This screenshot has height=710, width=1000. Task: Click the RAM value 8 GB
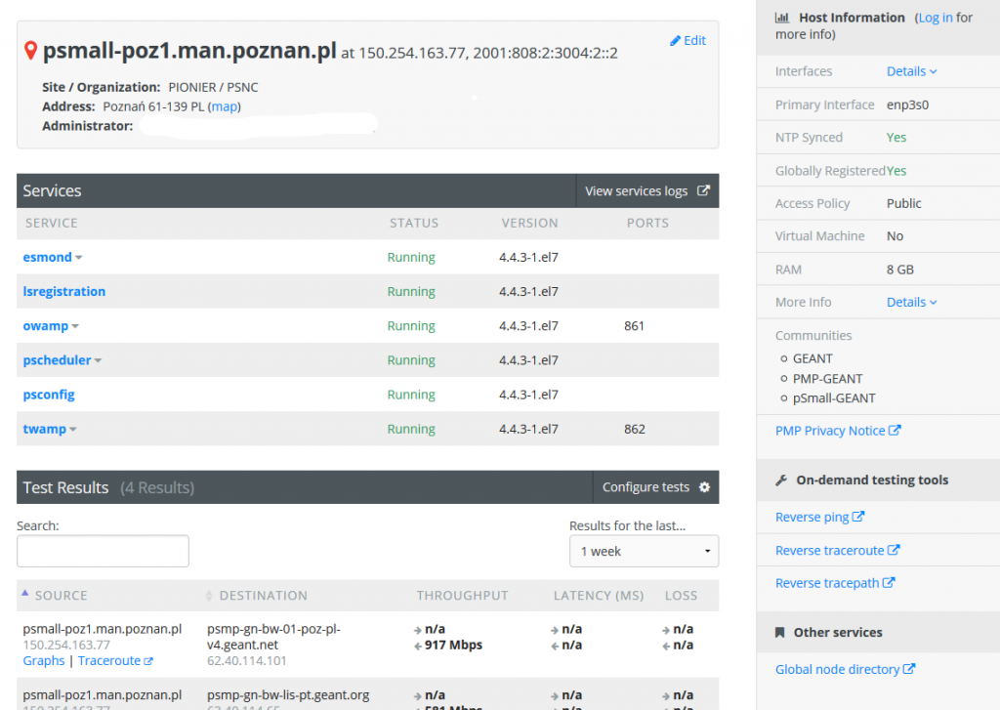coord(899,270)
